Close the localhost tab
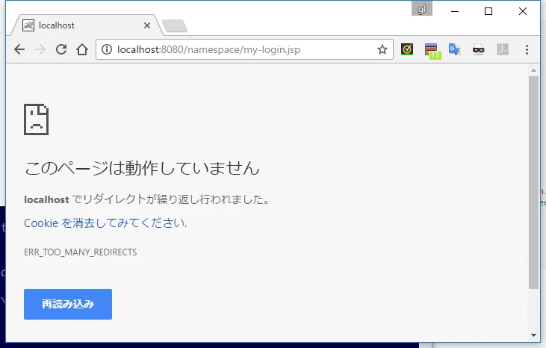 pyautogui.click(x=147, y=25)
